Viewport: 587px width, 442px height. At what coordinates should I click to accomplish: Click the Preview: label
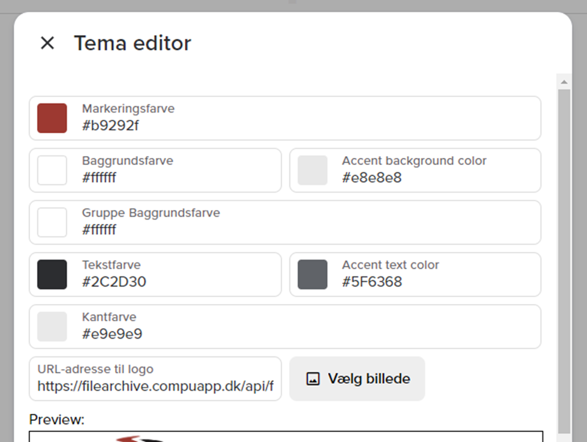(57, 420)
